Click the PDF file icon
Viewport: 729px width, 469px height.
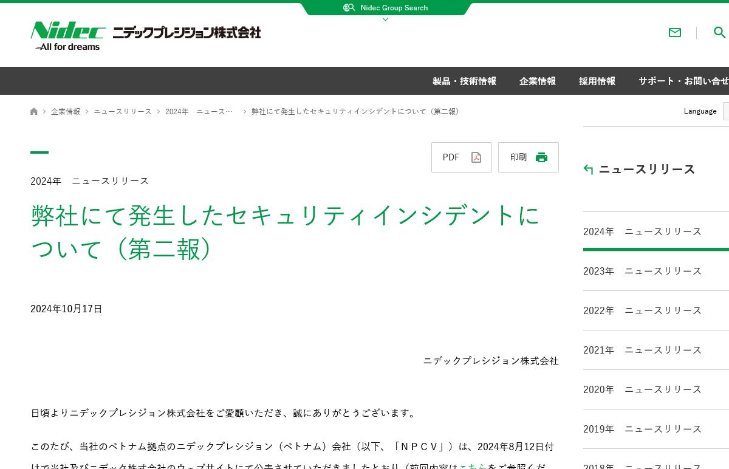click(476, 157)
